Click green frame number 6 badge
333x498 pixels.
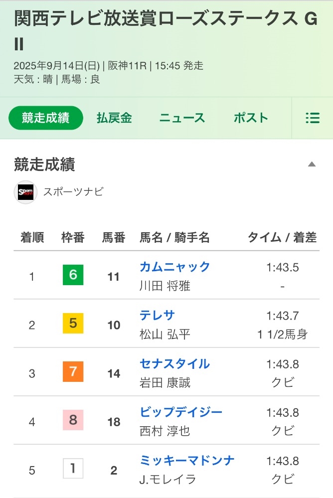[x=73, y=275]
